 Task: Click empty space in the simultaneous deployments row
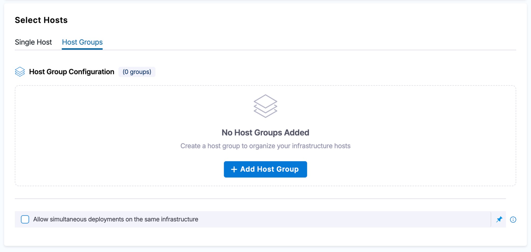tap(337, 219)
